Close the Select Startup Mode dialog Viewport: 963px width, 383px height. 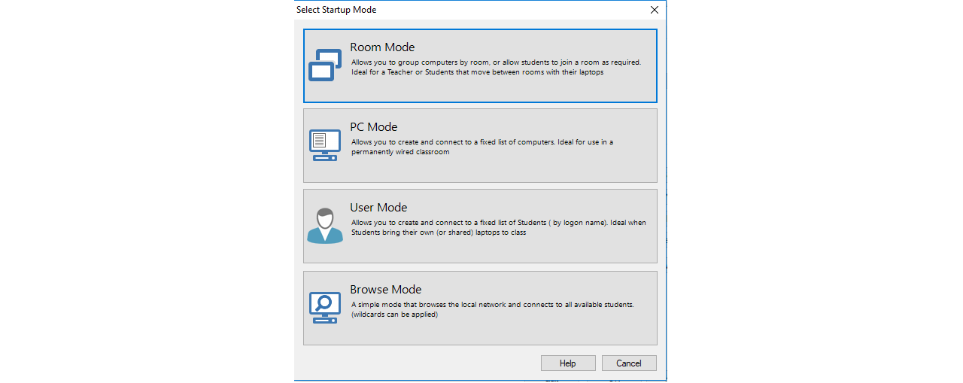654,10
